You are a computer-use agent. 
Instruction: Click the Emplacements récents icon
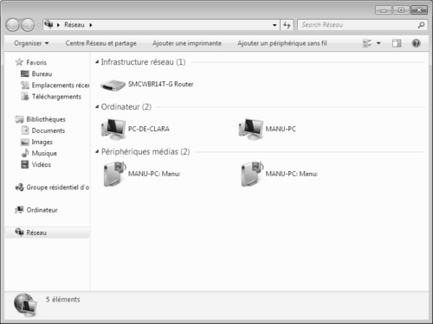[x=25, y=85]
